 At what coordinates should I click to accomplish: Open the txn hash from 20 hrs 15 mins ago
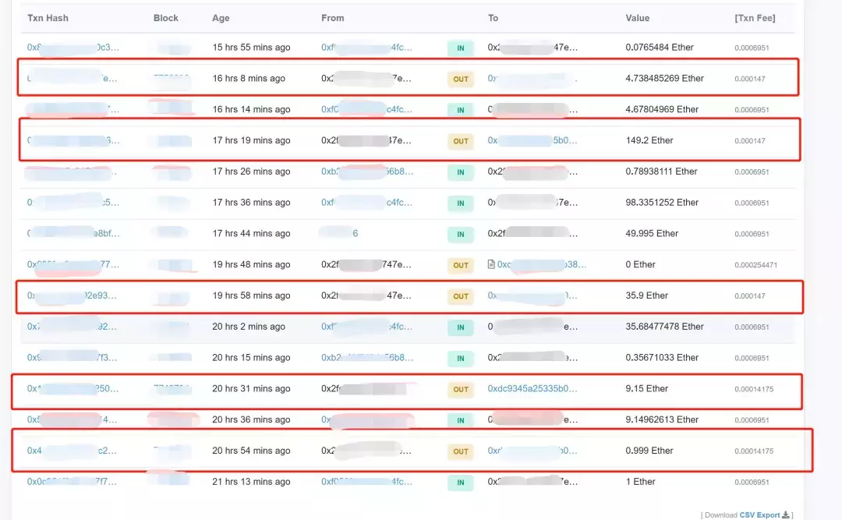(73, 358)
